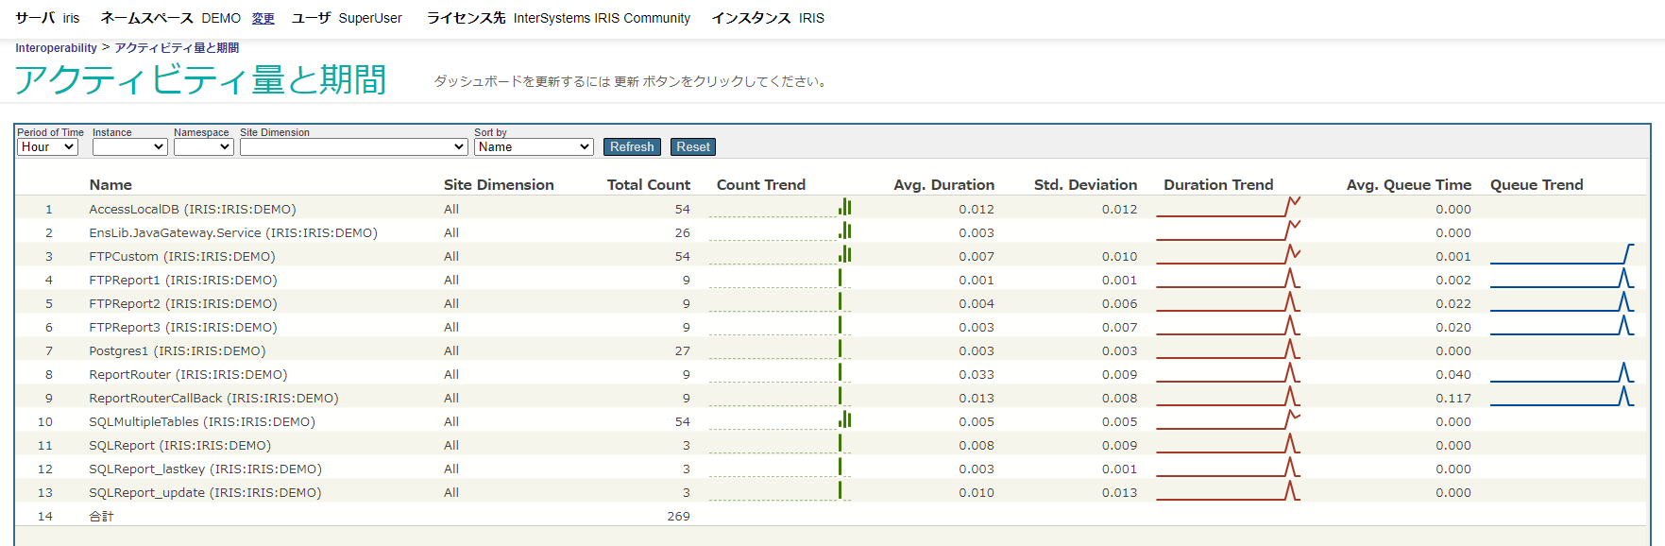Select the ReportRouterCallBack row name
Screen dimensions: 1665x546
[213, 398]
